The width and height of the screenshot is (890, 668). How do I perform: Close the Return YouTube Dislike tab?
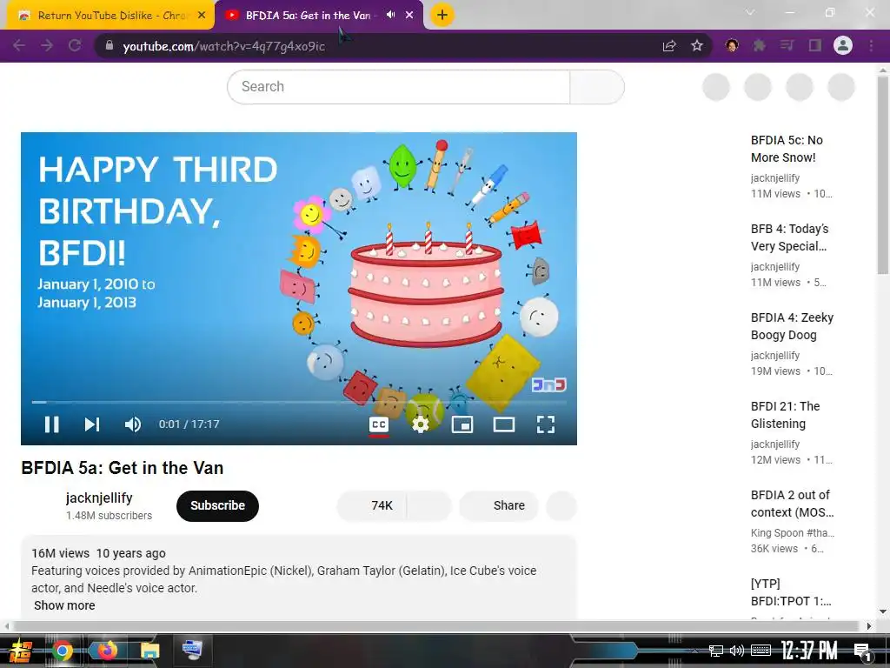(202, 16)
